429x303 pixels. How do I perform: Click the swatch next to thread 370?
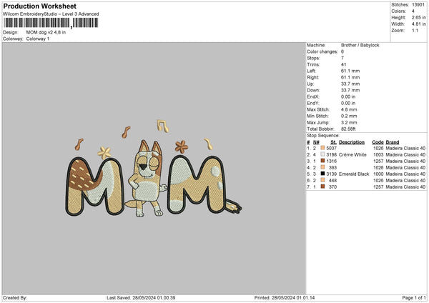[x=322, y=187]
